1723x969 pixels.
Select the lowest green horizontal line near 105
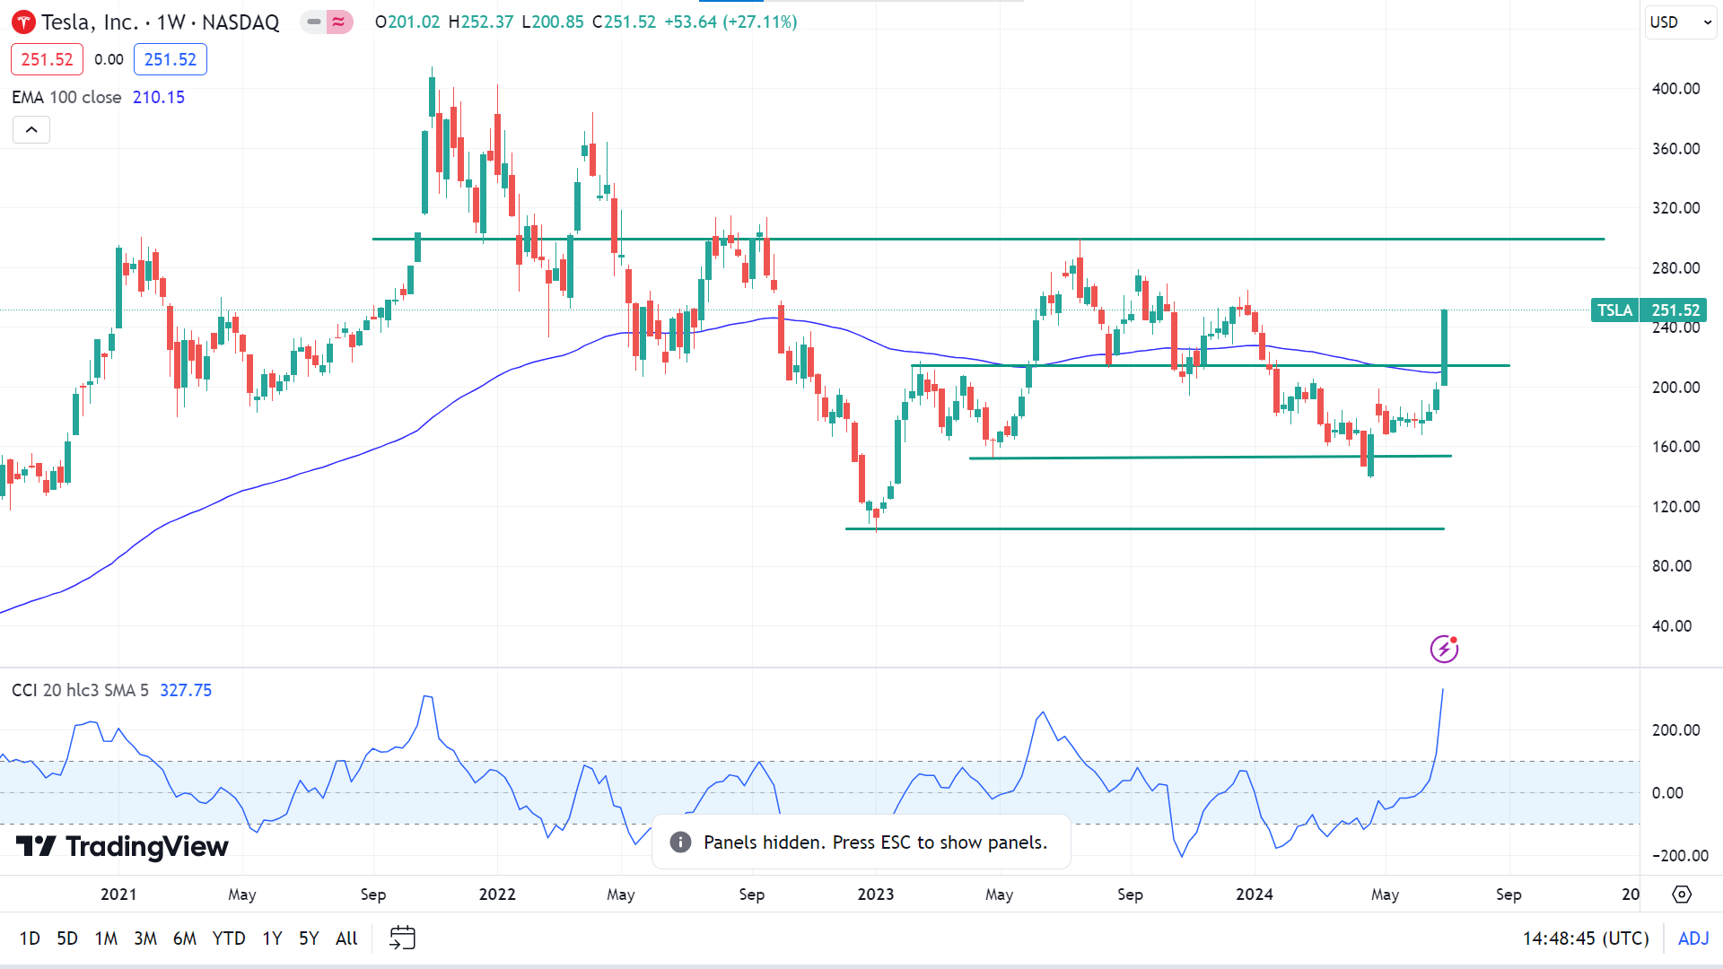(1144, 528)
